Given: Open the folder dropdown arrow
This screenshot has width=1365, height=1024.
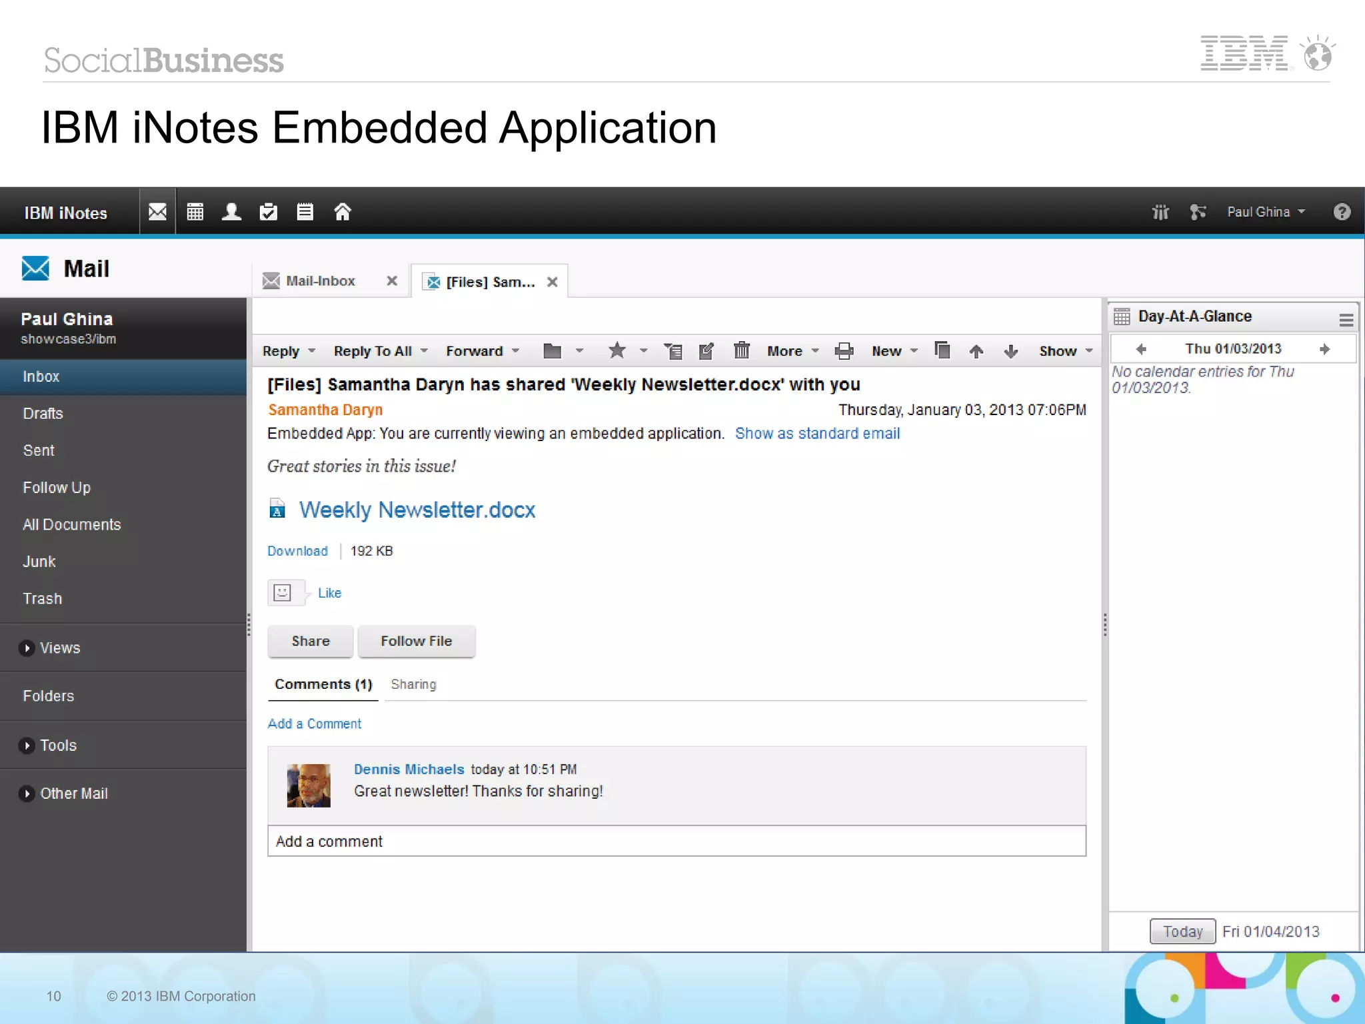Looking at the screenshot, I should pos(579,351).
